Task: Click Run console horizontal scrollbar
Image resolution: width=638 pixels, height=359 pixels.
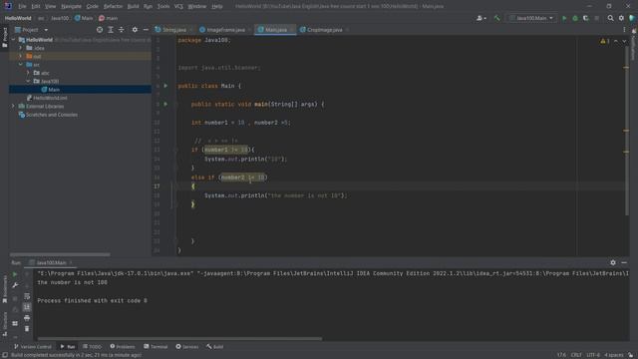Action: [179, 339]
